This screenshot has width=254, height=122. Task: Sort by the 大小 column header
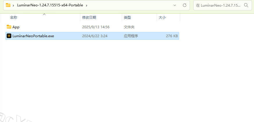(x=162, y=18)
